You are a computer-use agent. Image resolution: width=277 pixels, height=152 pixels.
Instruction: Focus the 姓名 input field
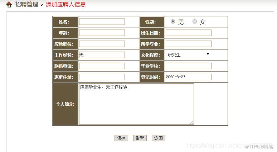pos(102,22)
